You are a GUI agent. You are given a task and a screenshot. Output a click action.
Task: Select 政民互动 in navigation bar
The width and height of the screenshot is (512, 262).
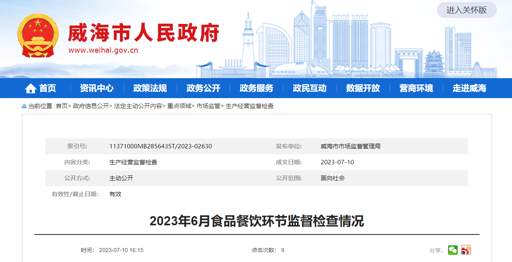tap(309, 89)
